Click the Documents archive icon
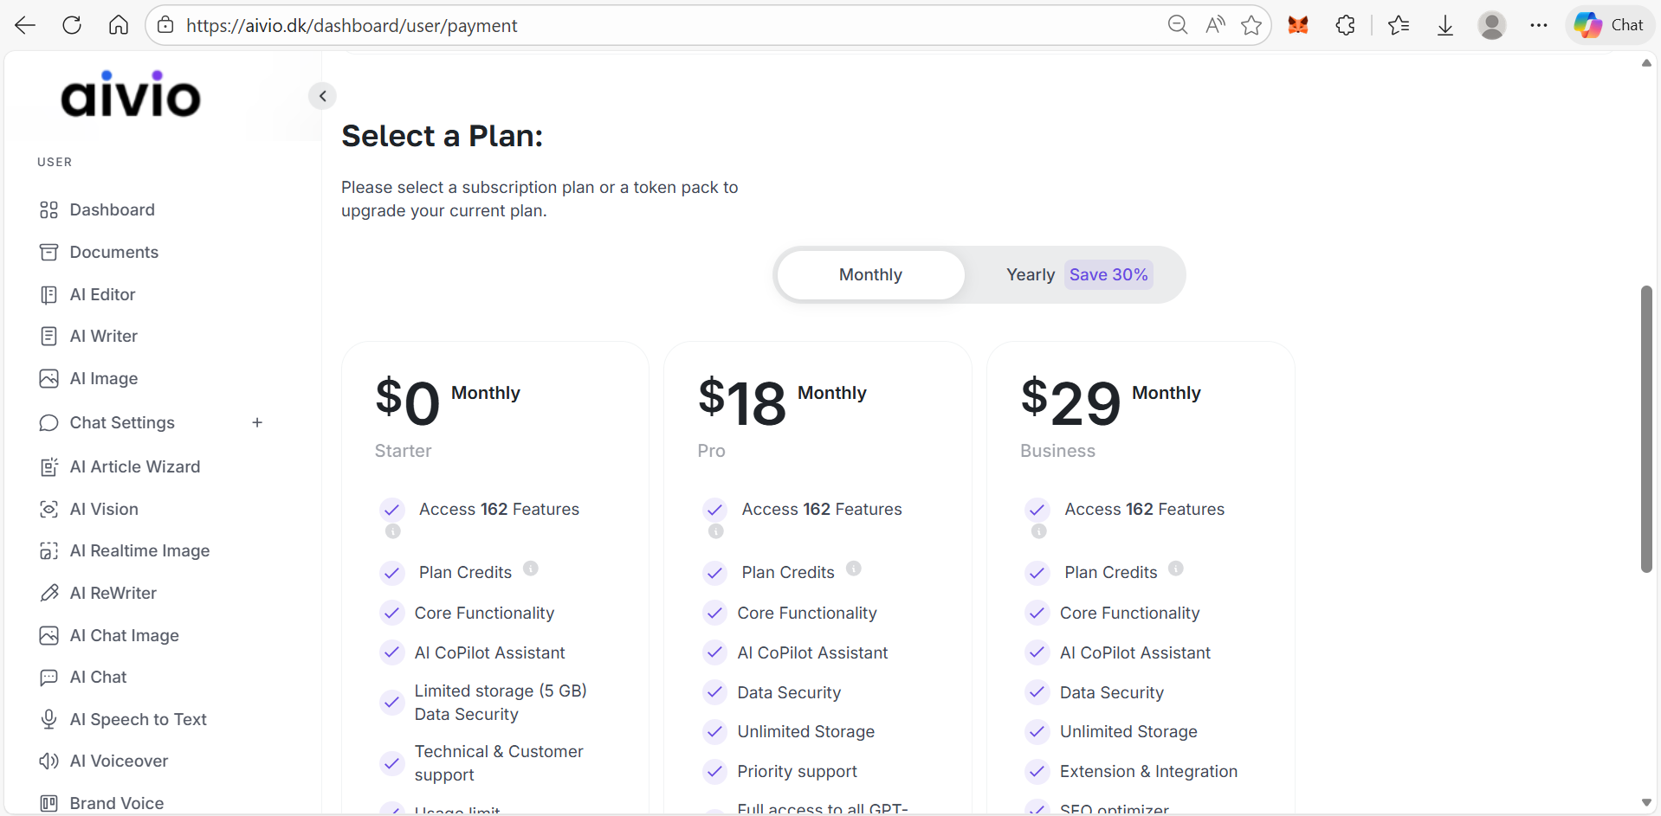Screen dimensions: 1661x816 pos(49,252)
